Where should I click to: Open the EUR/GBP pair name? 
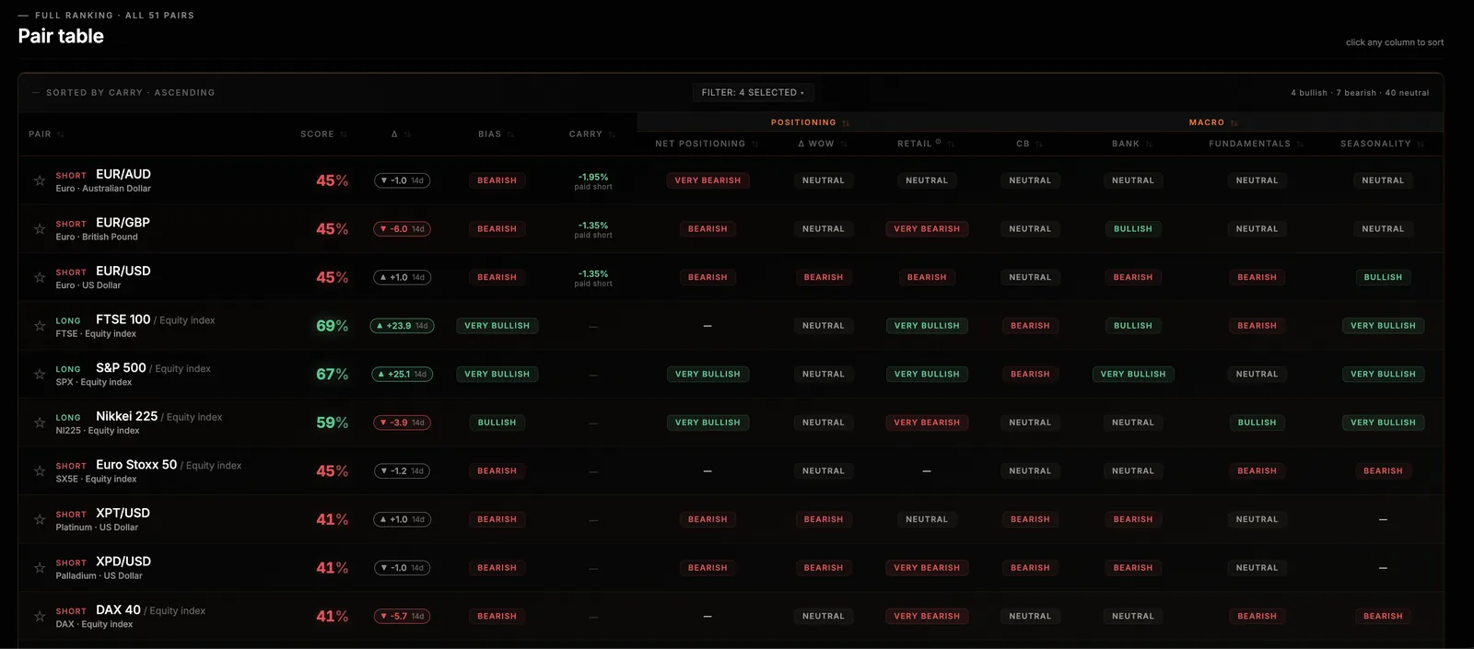(x=123, y=223)
